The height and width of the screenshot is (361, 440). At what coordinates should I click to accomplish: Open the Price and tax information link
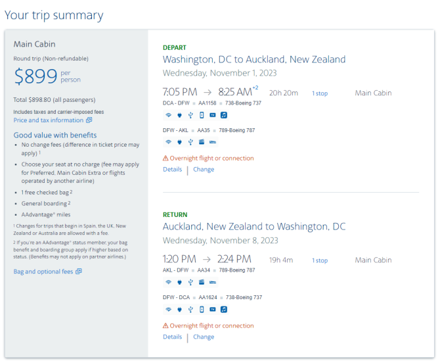coord(49,120)
